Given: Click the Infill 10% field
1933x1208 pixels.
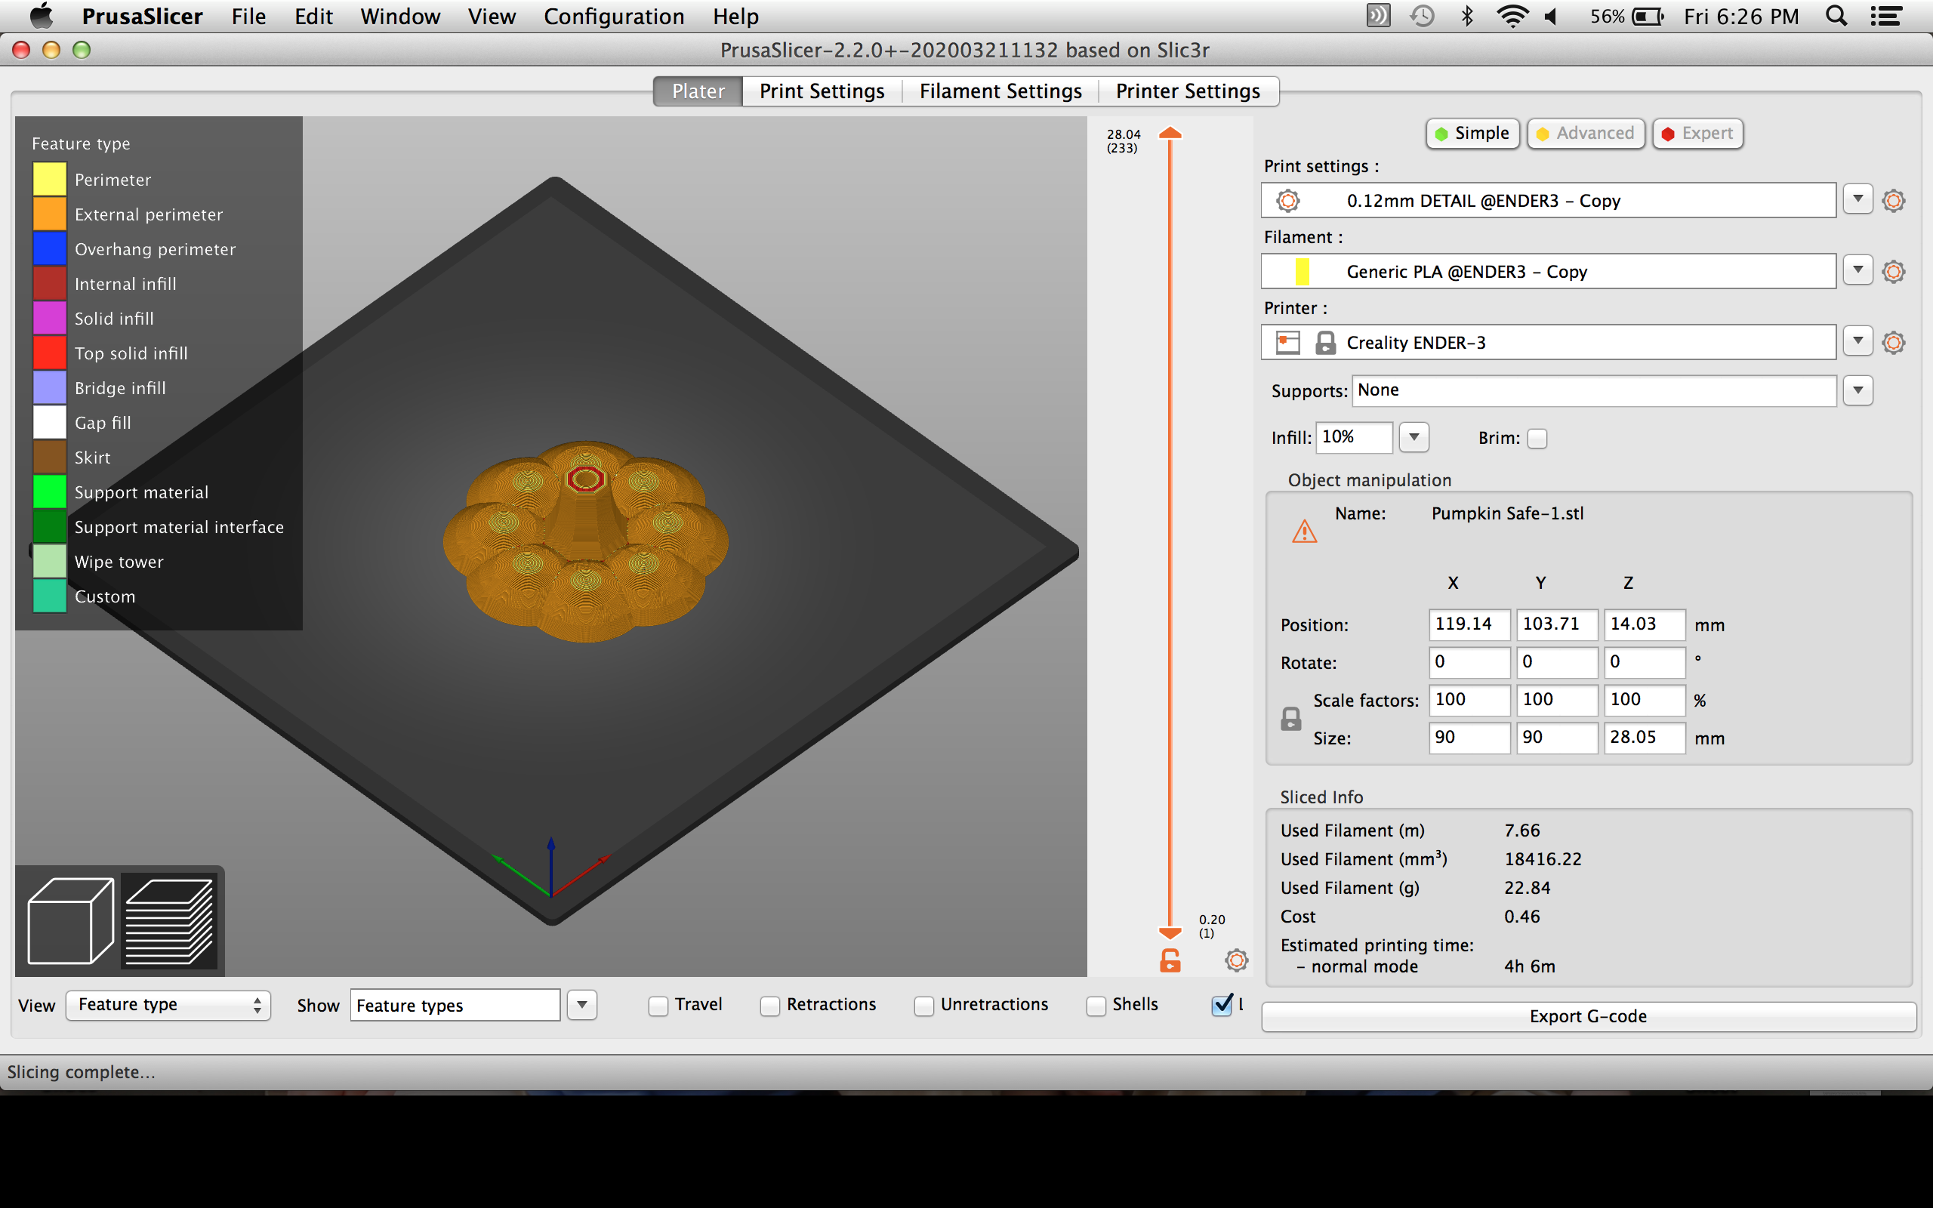Looking at the screenshot, I should pyautogui.click(x=1354, y=437).
